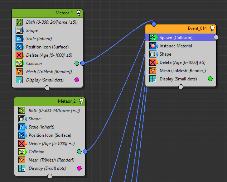This screenshot has height=182, width=227.
Task: Click the magenta Display color dot in Meteor_1
Action: coord(77,80)
